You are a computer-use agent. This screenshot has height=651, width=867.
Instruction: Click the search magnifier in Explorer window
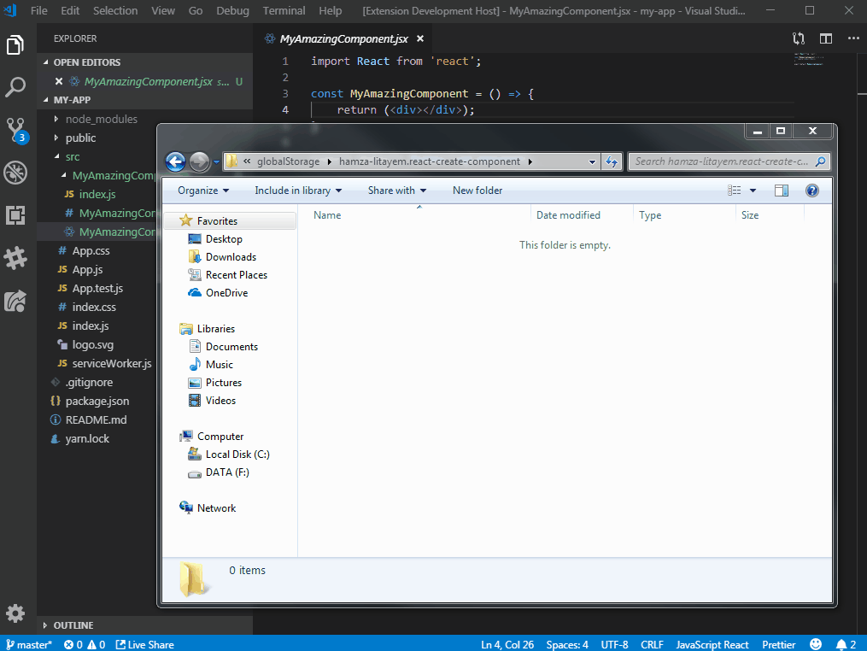(821, 161)
